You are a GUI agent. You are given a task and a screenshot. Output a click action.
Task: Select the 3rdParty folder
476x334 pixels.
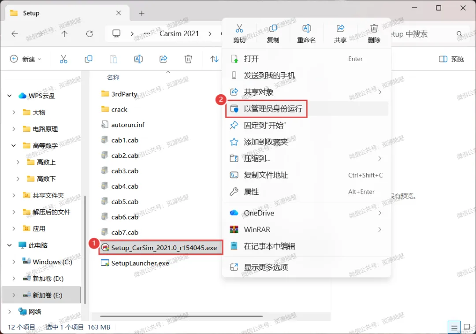coord(119,94)
